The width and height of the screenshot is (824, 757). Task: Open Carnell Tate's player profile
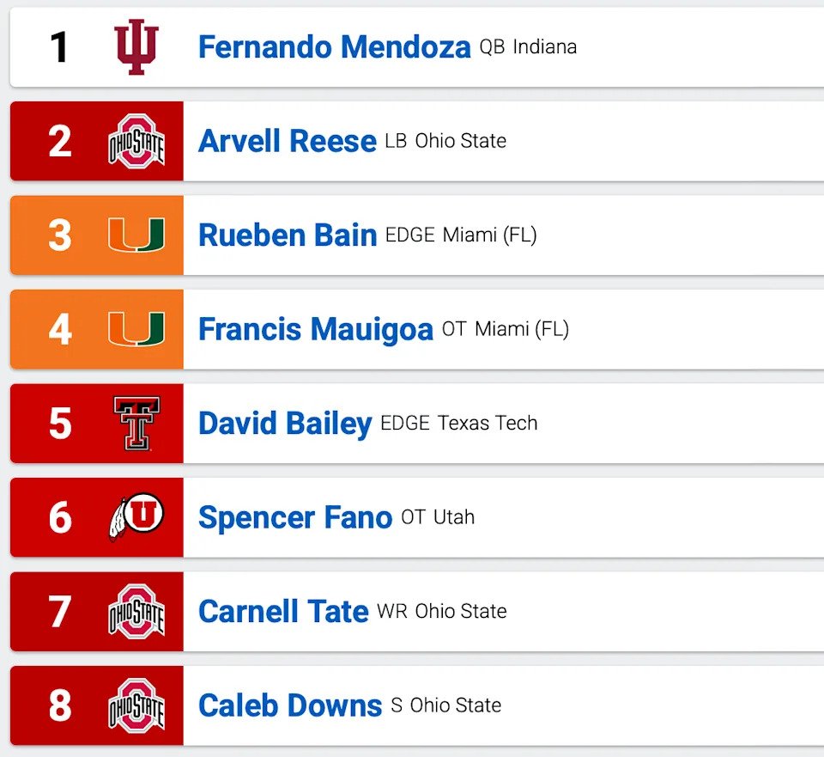(x=283, y=611)
